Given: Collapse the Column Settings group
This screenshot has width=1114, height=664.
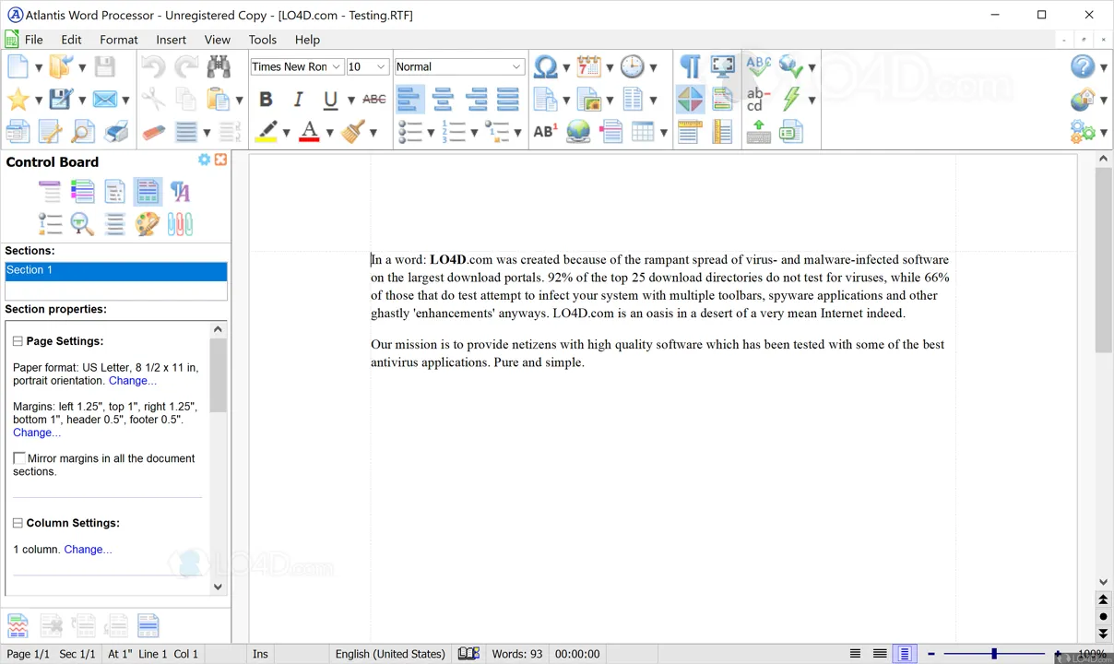Looking at the screenshot, I should (18, 523).
